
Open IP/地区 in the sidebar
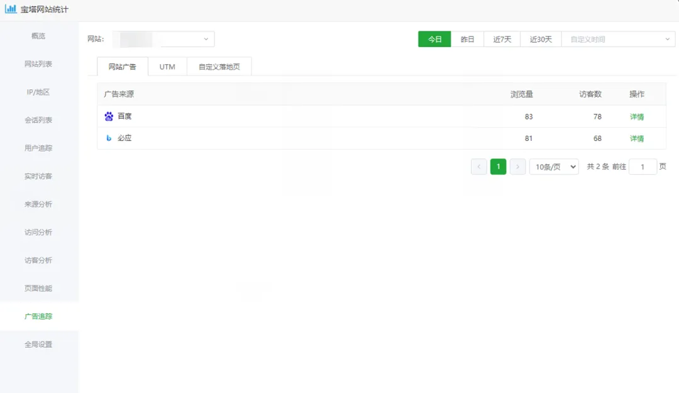pos(38,92)
